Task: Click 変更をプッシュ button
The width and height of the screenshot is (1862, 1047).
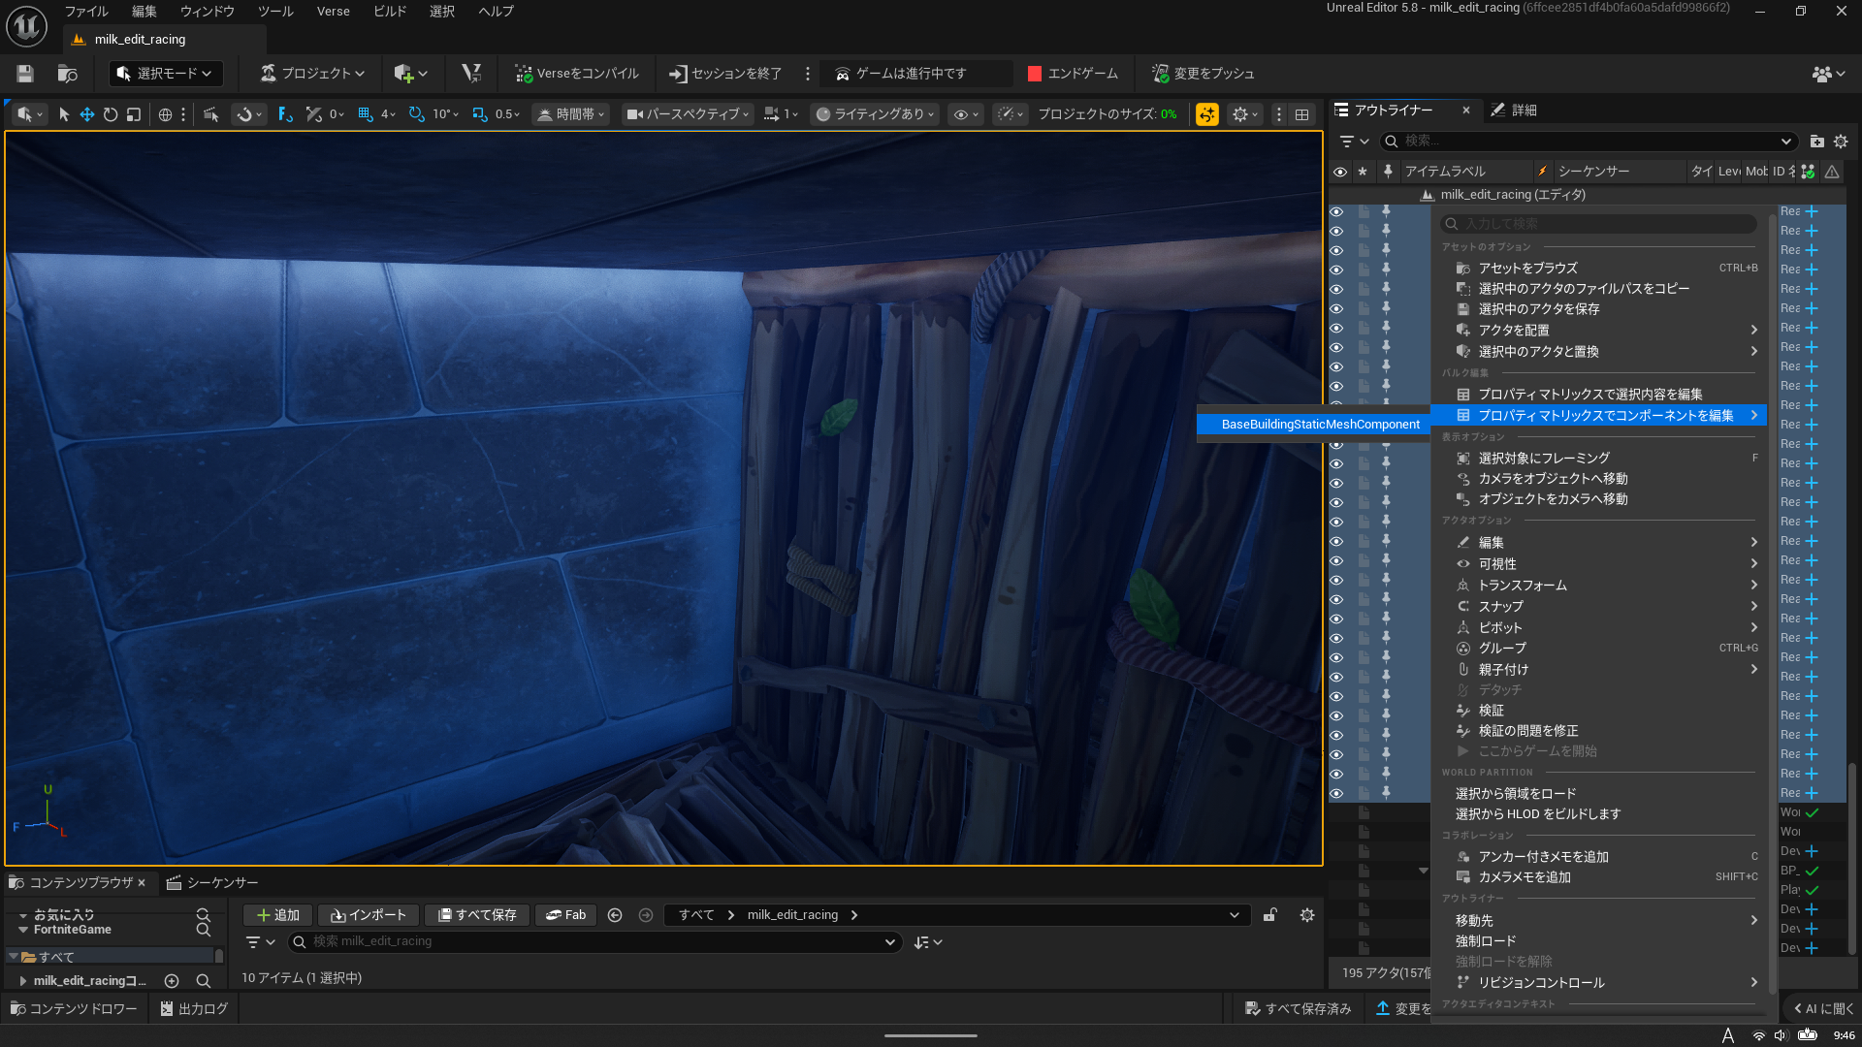Action: tap(1203, 74)
